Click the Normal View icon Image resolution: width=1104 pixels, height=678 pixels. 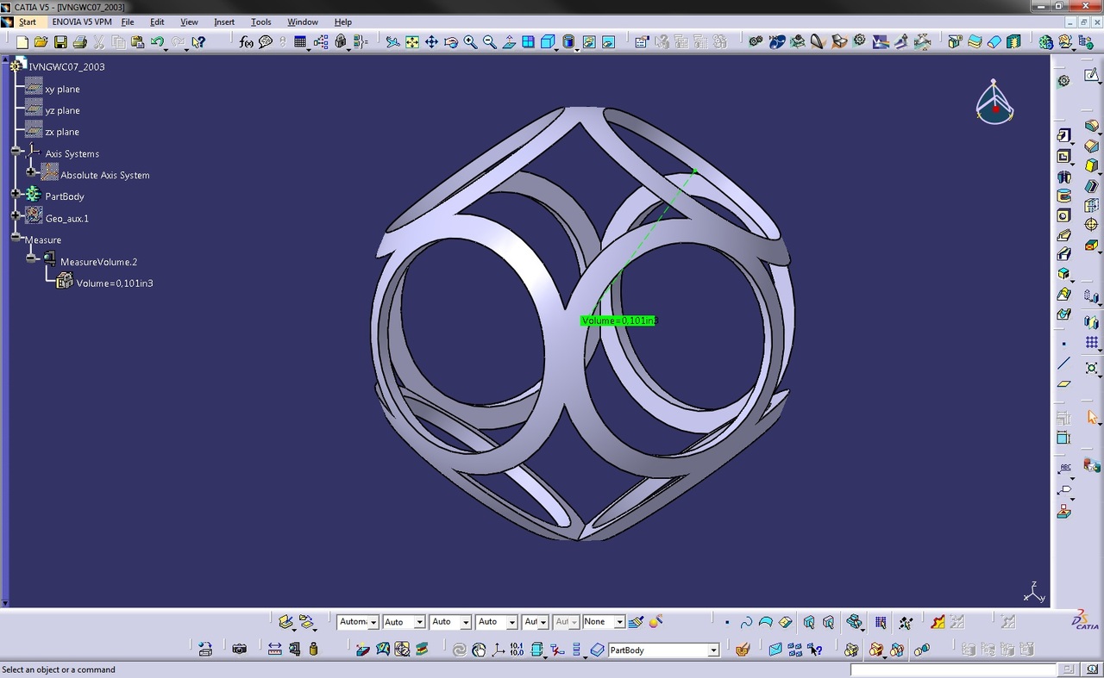pyautogui.click(x=509, y=41)
